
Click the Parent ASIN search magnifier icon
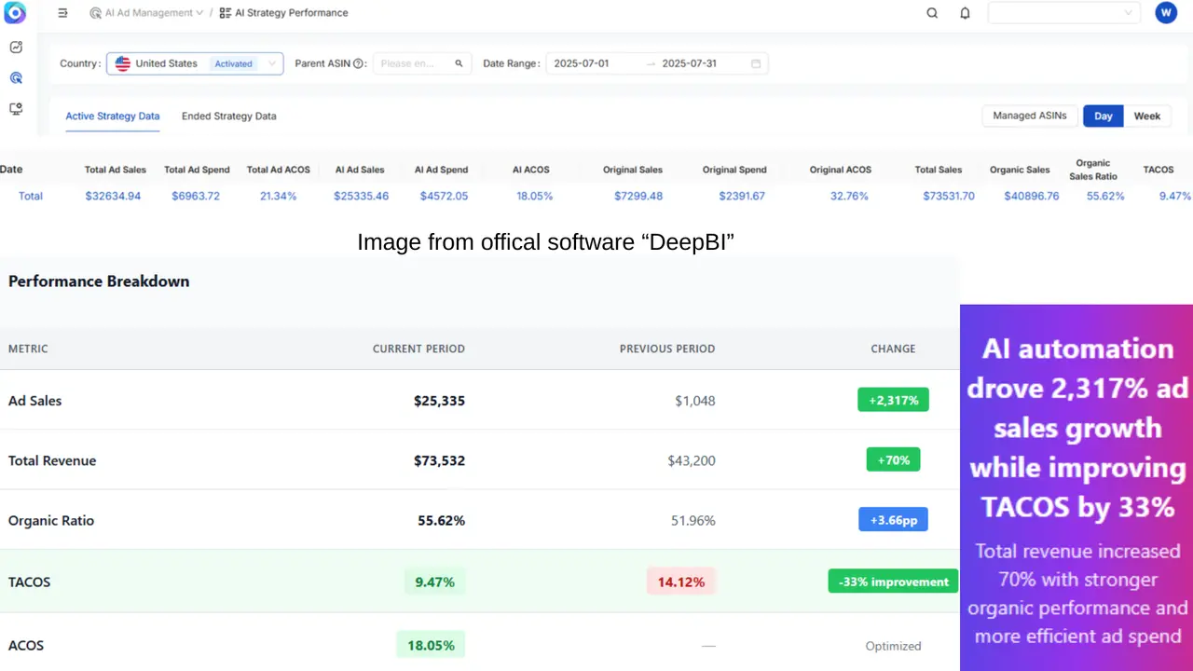(x=458, y=63)
